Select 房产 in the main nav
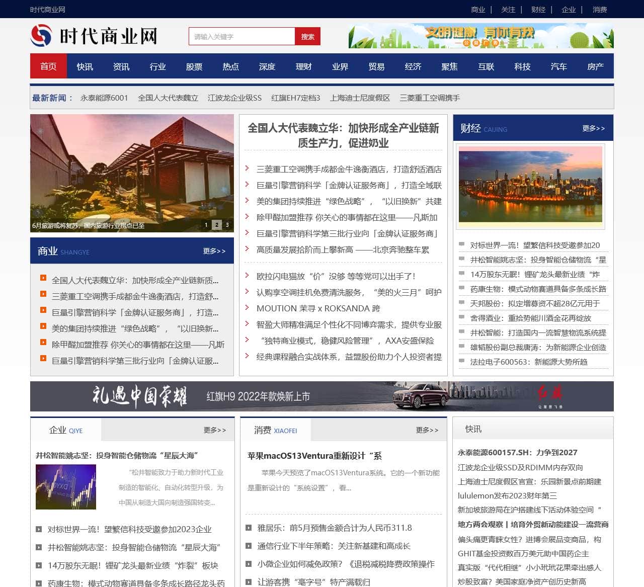This screenshot has height=587, width=644. (x=596, y=66)
